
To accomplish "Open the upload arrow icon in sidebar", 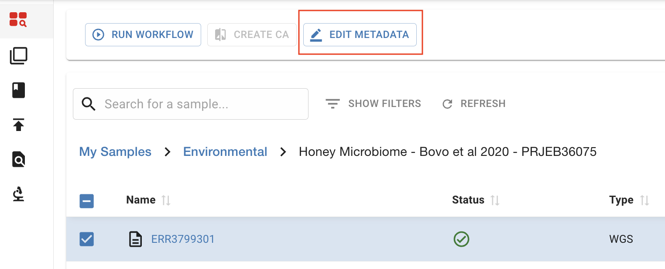I will pos(18,125).
